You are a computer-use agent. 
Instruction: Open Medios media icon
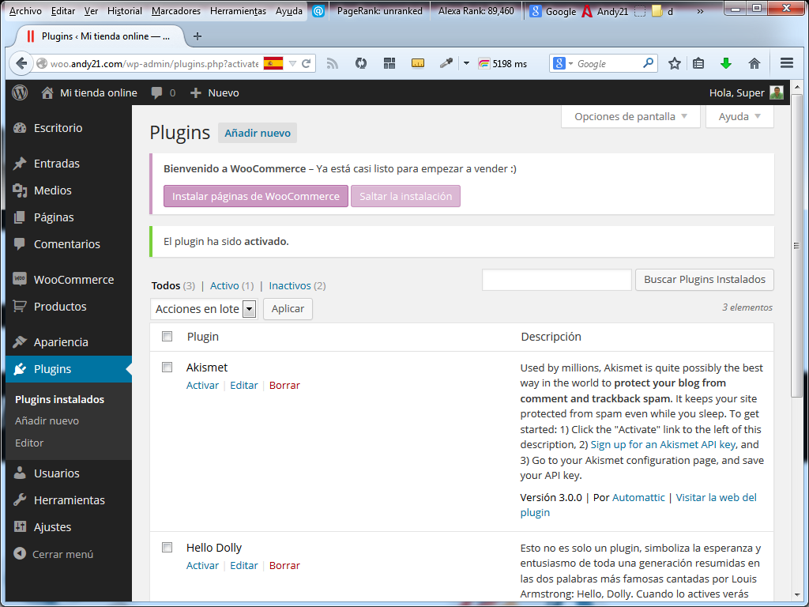pyautogui.click(x=20, y=190)
